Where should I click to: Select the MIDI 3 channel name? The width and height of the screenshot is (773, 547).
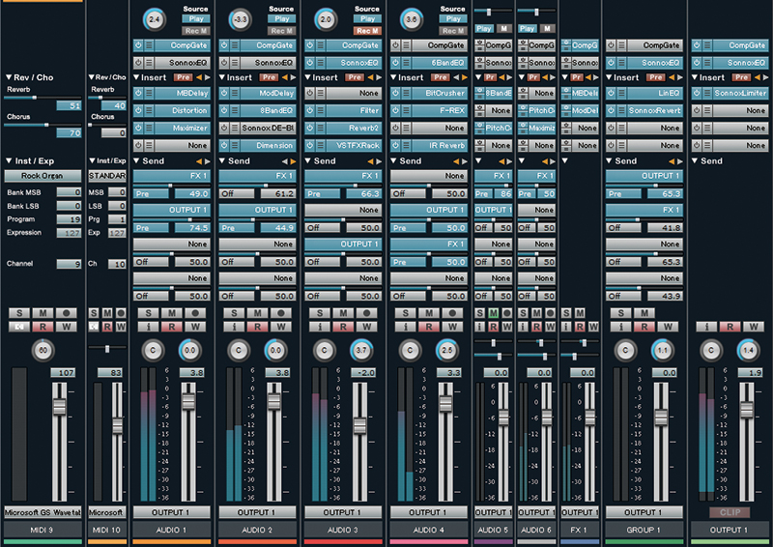click(43, 530)
